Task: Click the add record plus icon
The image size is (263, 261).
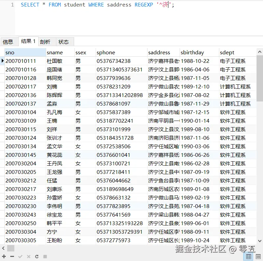Action: [4, 257]
